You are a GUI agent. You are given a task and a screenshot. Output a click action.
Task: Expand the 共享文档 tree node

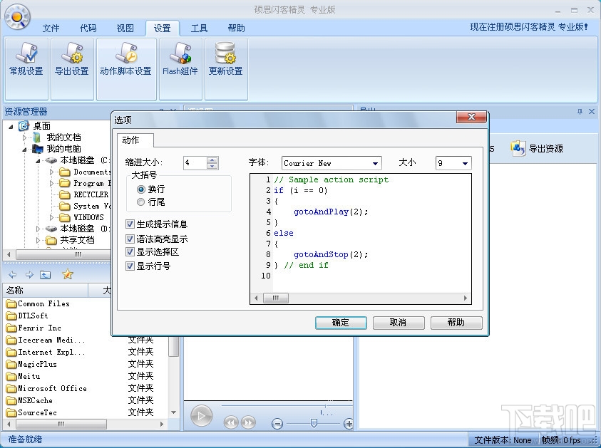point(38,240)
